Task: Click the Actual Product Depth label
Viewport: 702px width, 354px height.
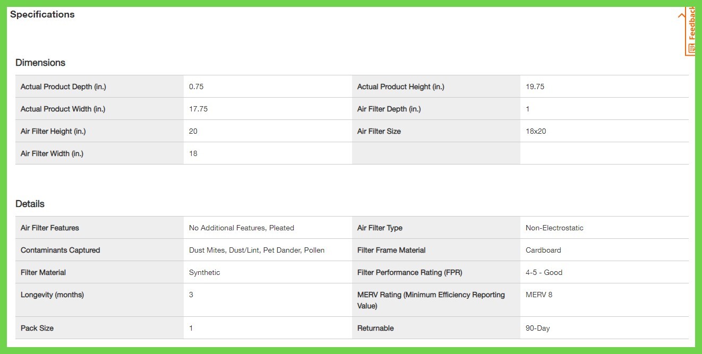Action: point(63,87)
